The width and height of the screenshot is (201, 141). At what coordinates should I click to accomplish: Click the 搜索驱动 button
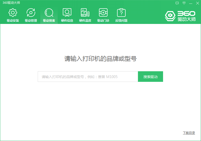click(150, 77)
